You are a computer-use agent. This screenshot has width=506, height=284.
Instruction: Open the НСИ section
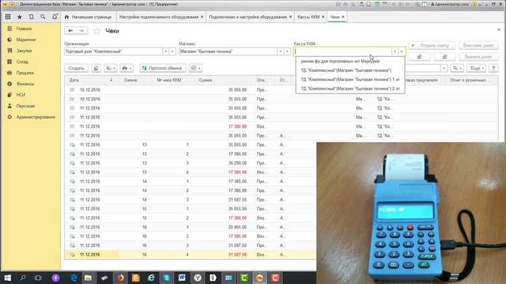pyautogui.click(x=20, y=95)
